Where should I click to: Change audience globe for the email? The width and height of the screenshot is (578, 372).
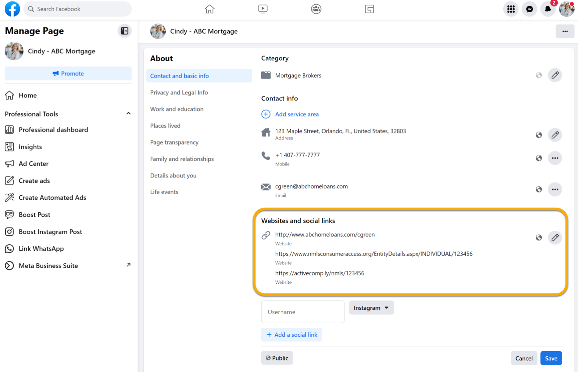point(539,189)
